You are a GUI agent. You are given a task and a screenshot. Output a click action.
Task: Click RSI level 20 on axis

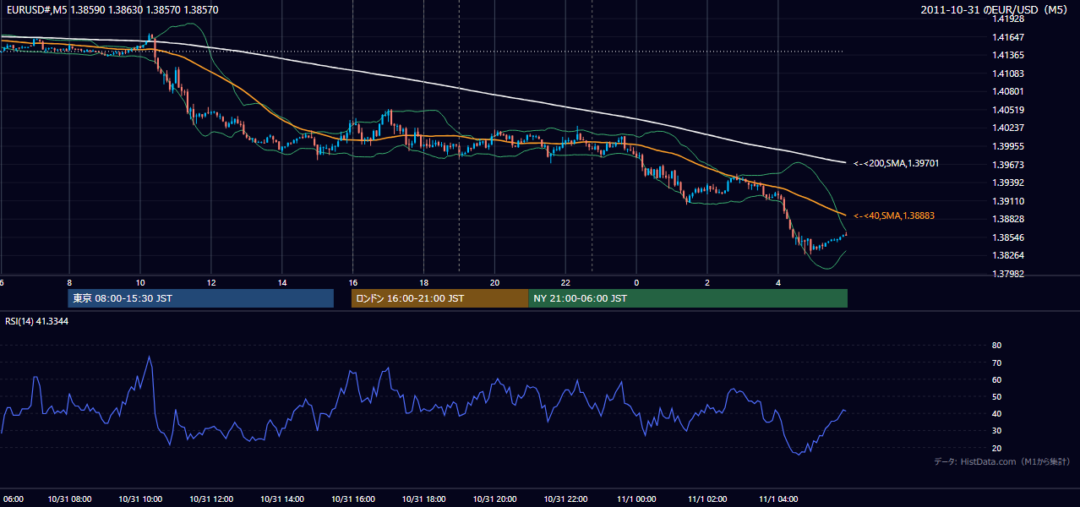[996, 448]
